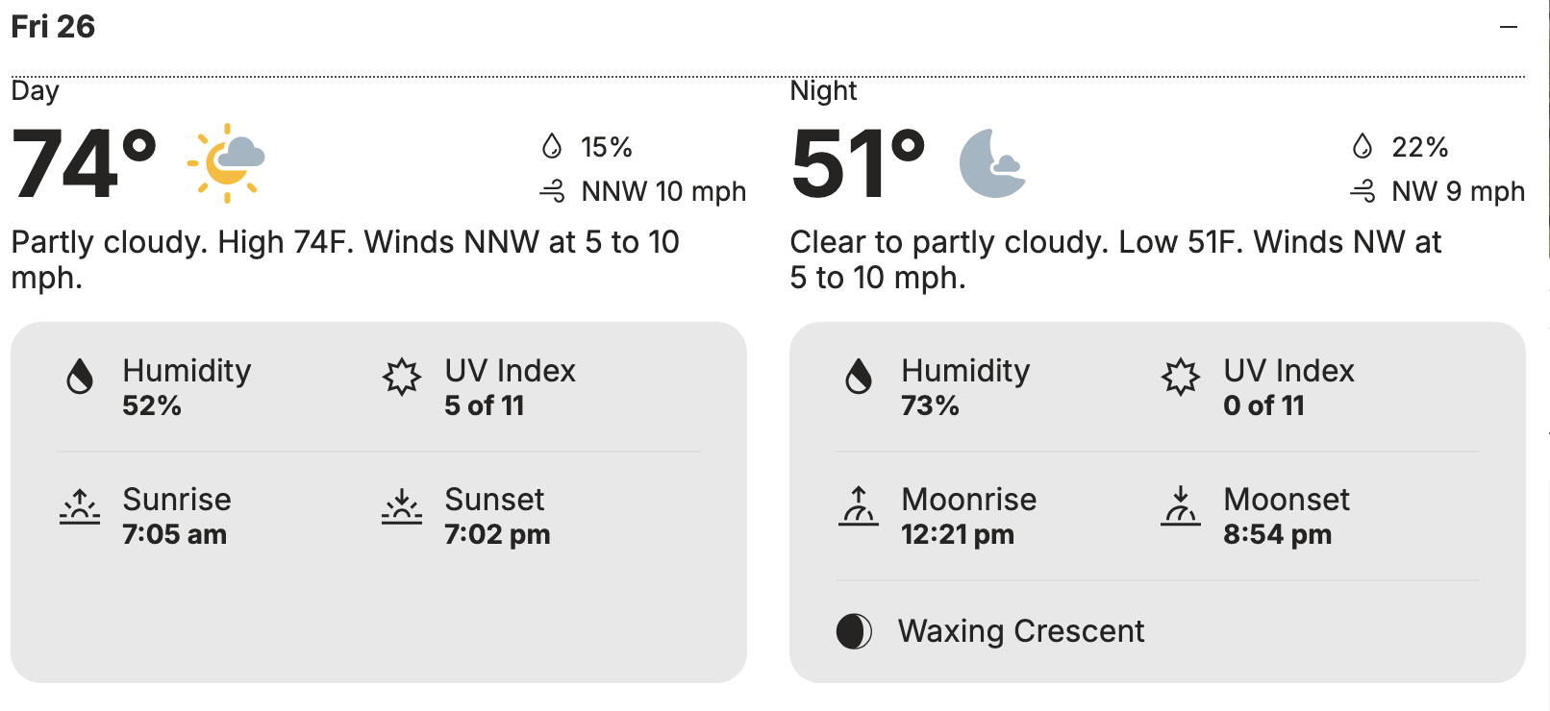
Task: Click the Sunset 7:02 pm time
Action: 497,534
